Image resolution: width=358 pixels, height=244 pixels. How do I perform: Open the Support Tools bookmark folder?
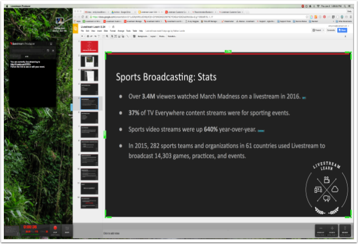click(284, 21)
